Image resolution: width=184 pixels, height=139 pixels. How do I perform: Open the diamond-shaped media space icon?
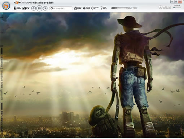(86, 8)
